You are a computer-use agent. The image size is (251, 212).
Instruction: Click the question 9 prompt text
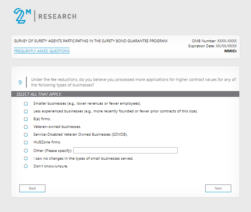tap(133, 82)
